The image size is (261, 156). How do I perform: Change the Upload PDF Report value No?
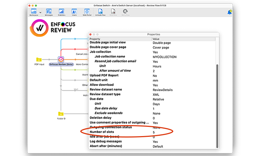[x=155, y=76]
